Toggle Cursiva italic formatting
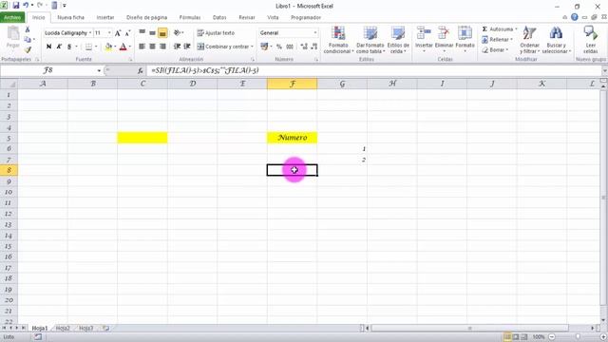 pyautogui.click(x=59, y=47)
